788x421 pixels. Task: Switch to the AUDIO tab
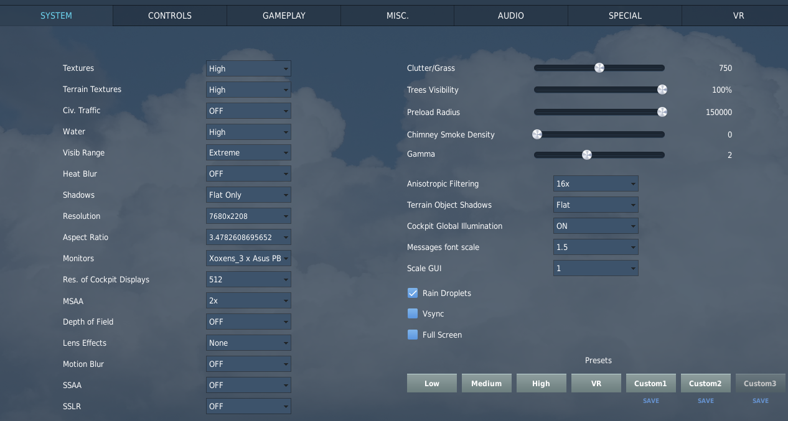click(511, 16)
